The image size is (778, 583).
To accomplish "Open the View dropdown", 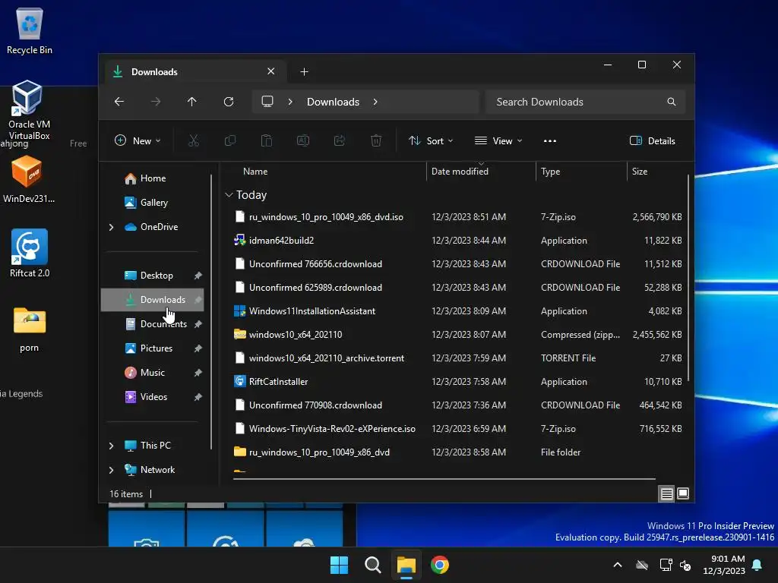I will (498, 140).
